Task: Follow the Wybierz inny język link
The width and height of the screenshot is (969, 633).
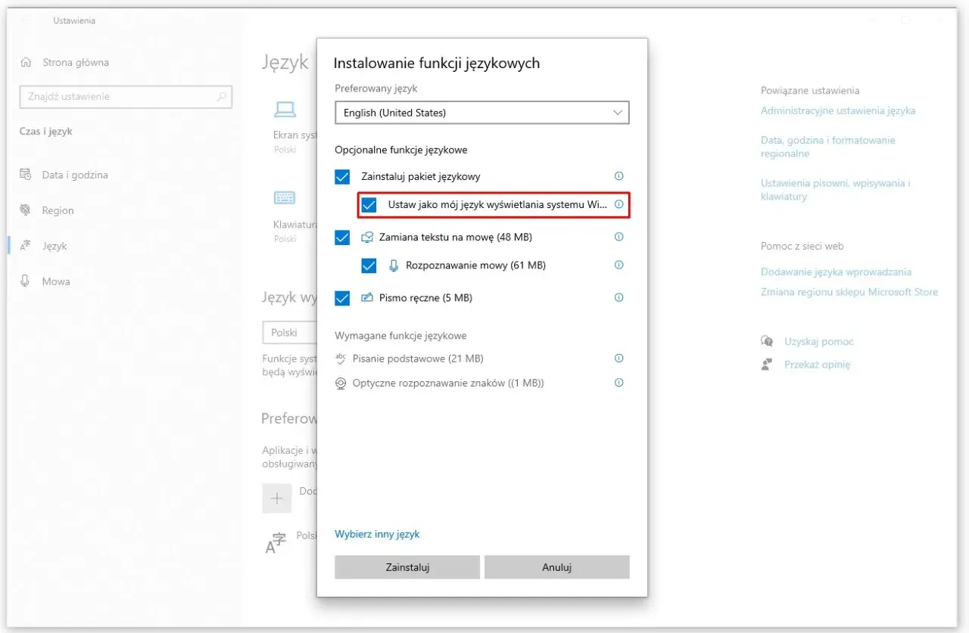Action: 377,534
